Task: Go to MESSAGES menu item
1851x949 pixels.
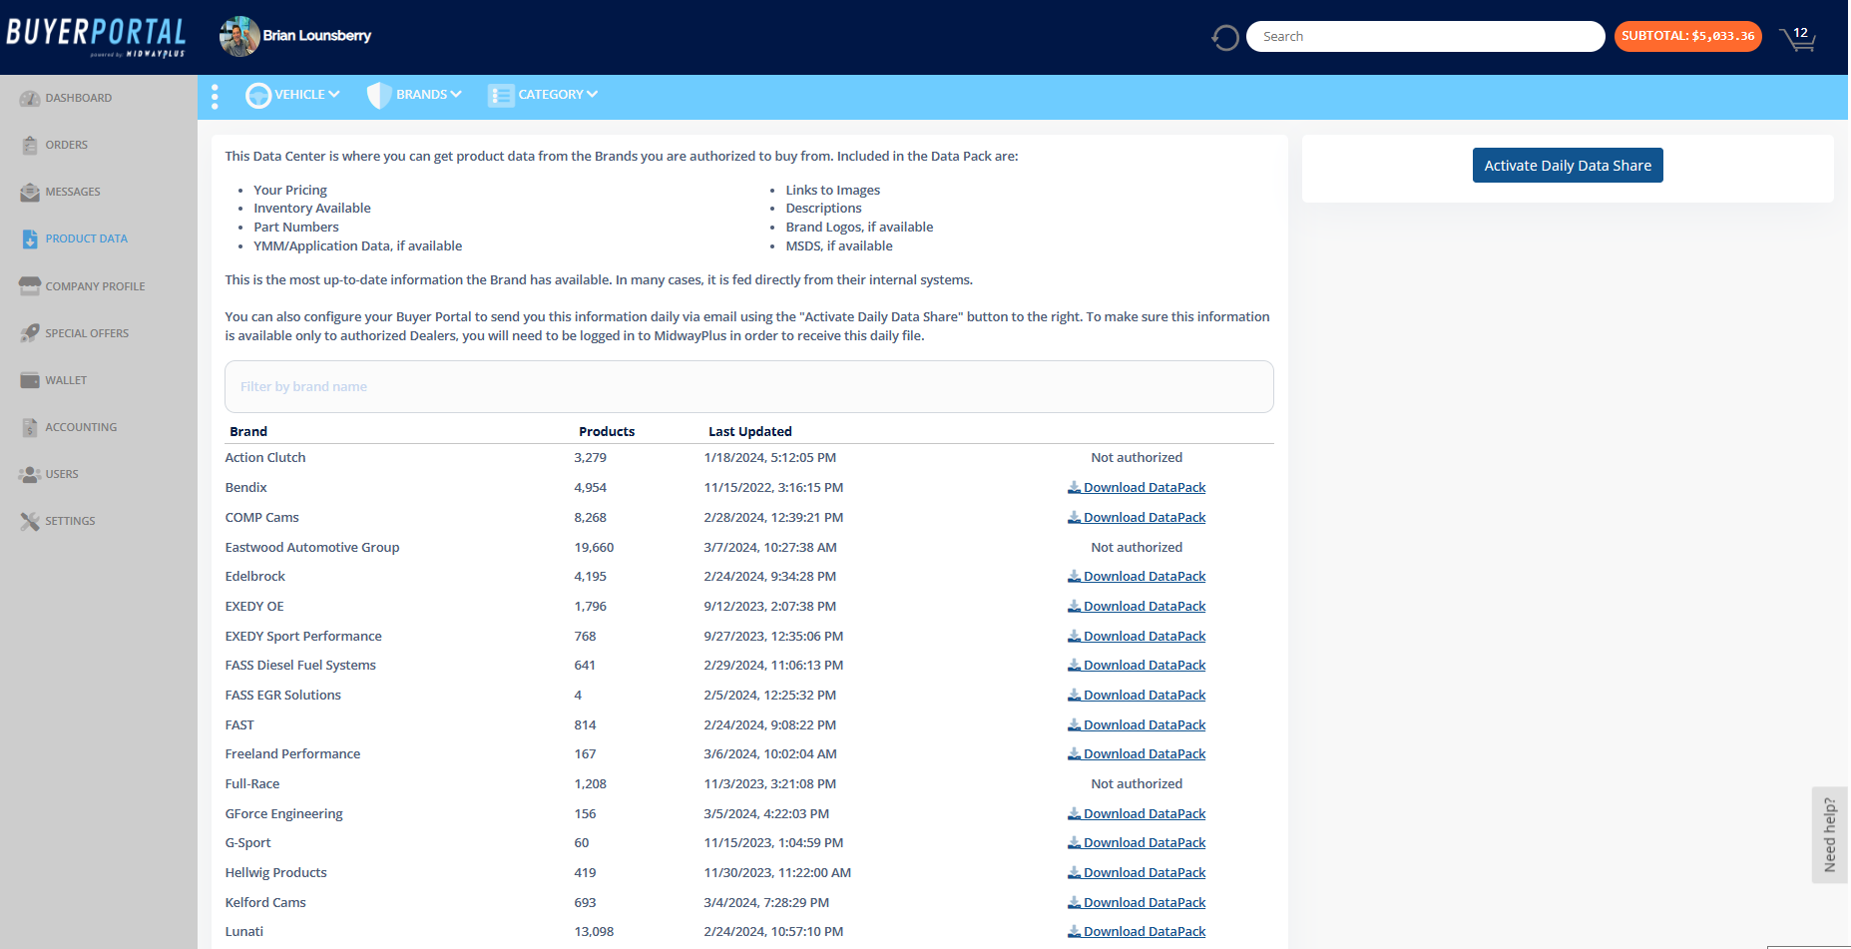Action: point(73,192)
